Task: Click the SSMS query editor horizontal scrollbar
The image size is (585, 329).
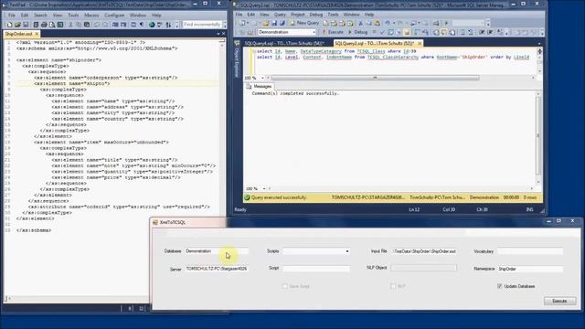Action: 375,78
